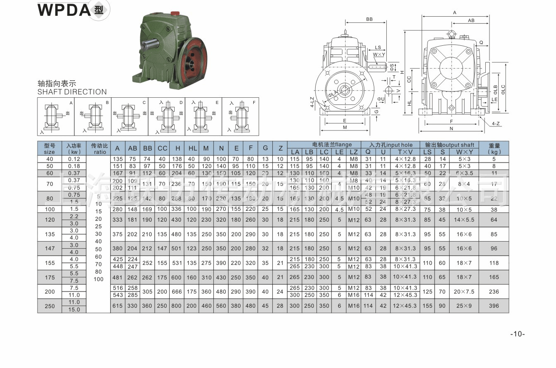Click the 0.18 kw power cell
Screen dimensions: 556x368
click(74, 166)
